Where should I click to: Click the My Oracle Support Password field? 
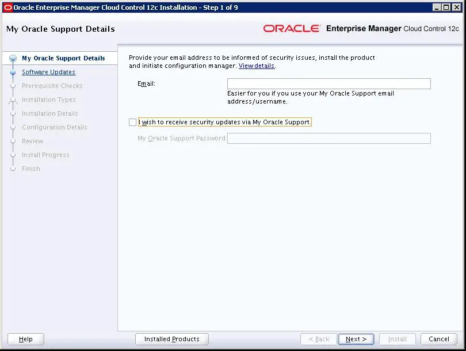(329, 139)
